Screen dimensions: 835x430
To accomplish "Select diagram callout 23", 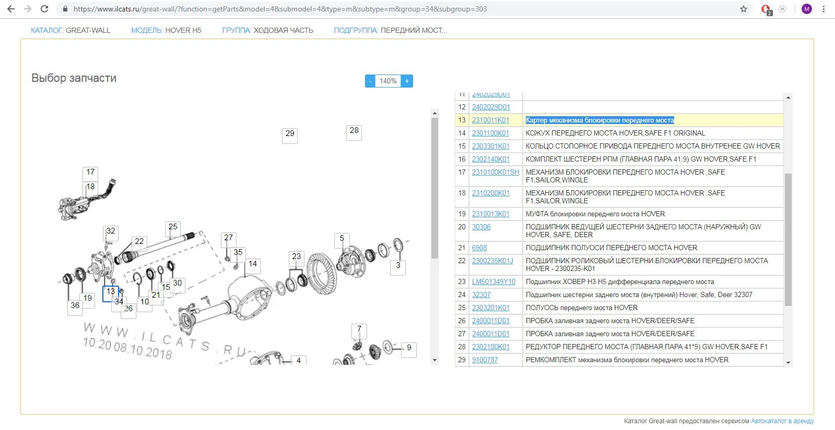I will 297,259.
